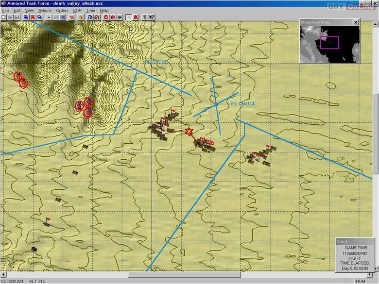
Task: Click the red stop circle toolbar icon
Action: coord(106,17)
